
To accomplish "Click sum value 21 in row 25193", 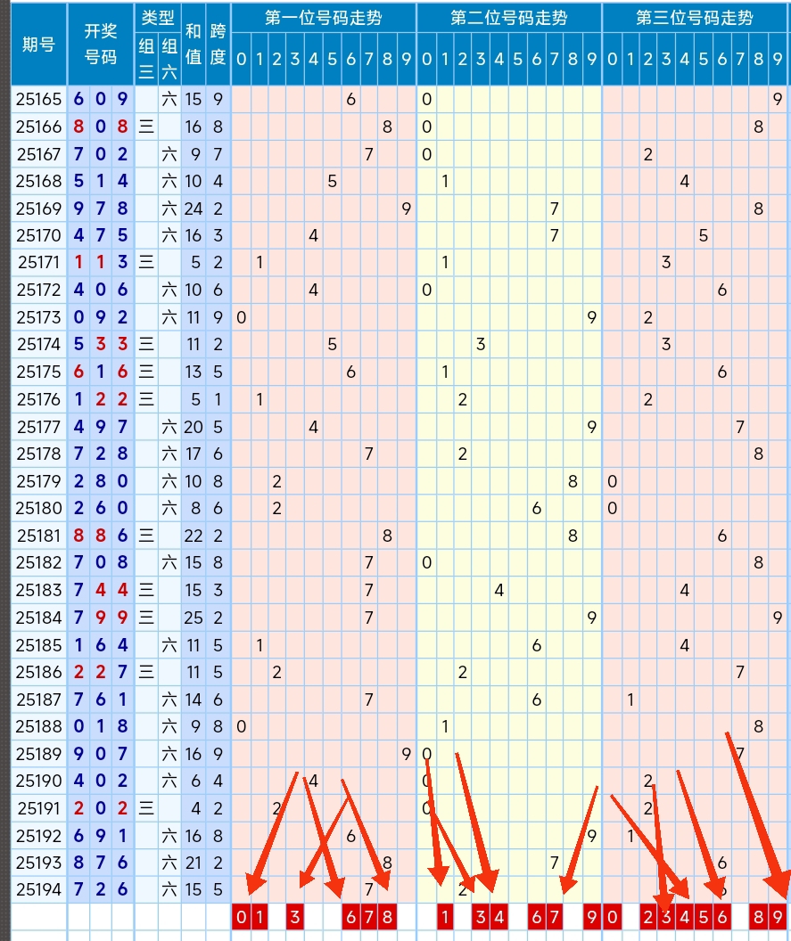I will tap(194, 863).
